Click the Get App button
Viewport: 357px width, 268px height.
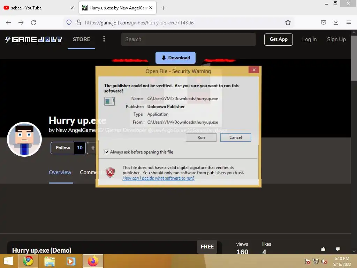click(x=279, y=39)
